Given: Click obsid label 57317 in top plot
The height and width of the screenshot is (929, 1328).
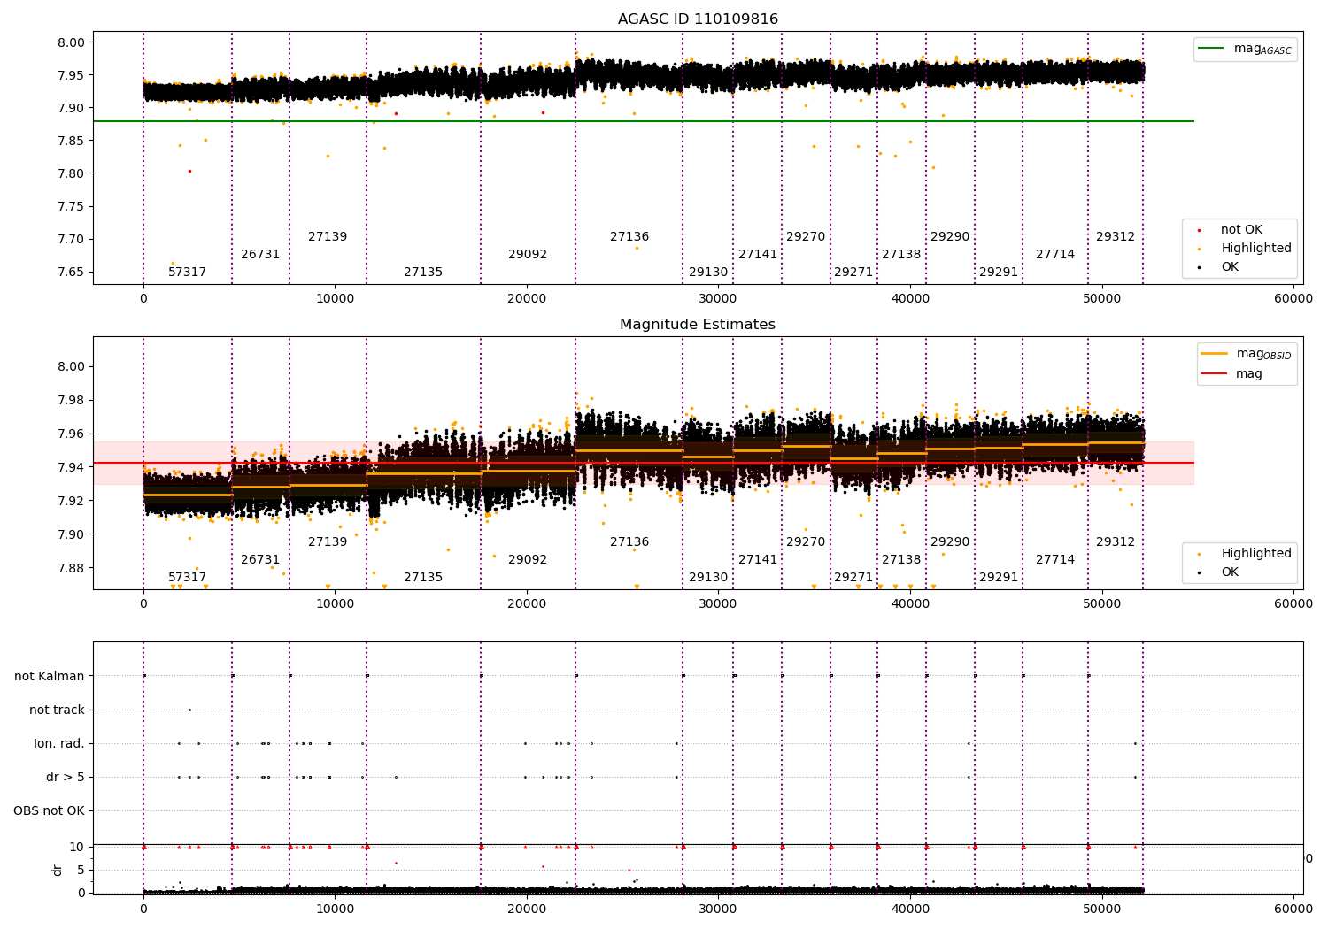Looking at the screenshot, I should coord(187,273).
